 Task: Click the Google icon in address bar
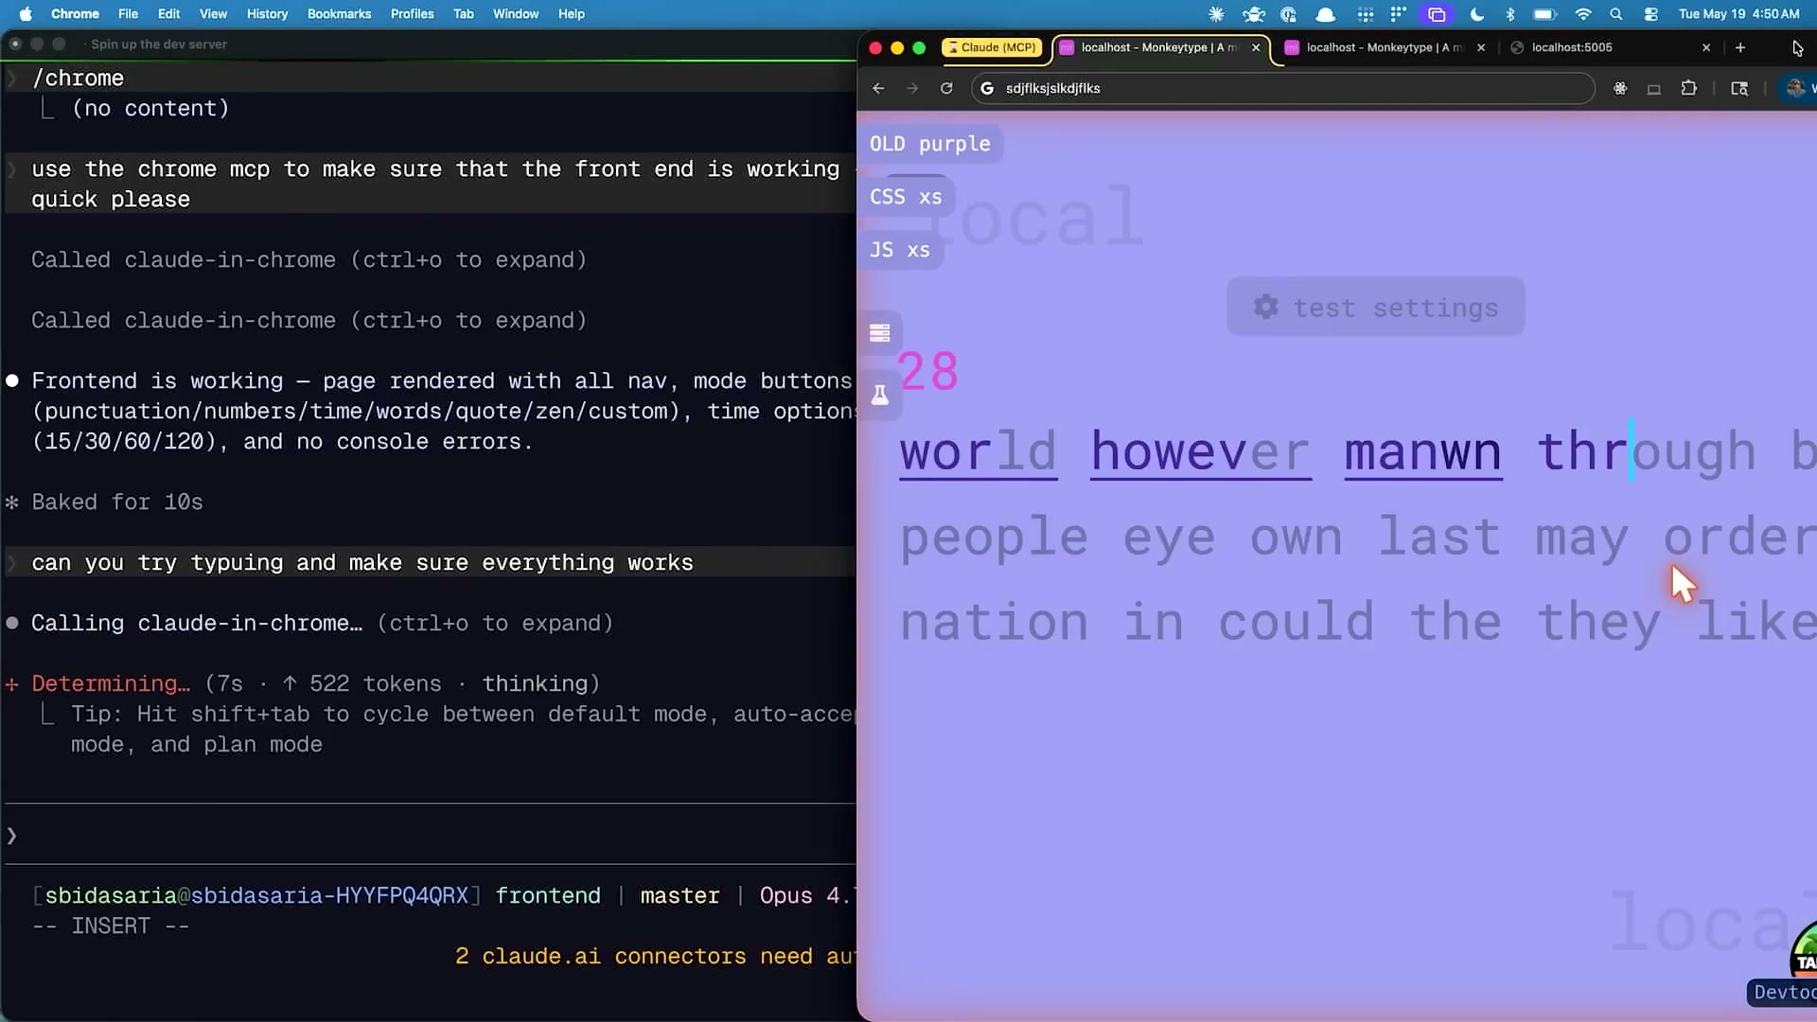(987, 88)
